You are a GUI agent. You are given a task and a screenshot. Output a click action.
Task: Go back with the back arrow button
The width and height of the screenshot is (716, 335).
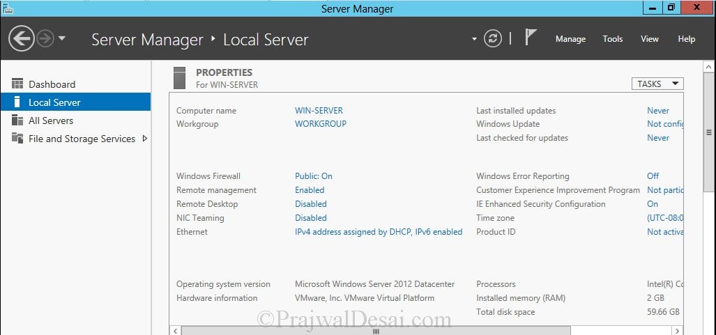coord(22,38)
